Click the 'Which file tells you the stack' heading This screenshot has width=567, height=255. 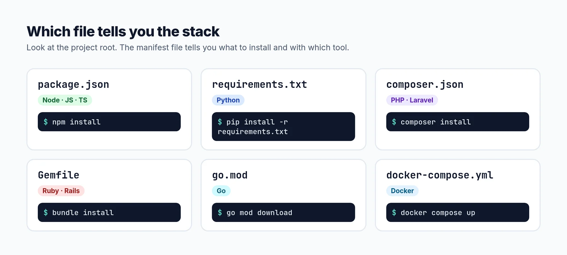click(x=123, y=31)
